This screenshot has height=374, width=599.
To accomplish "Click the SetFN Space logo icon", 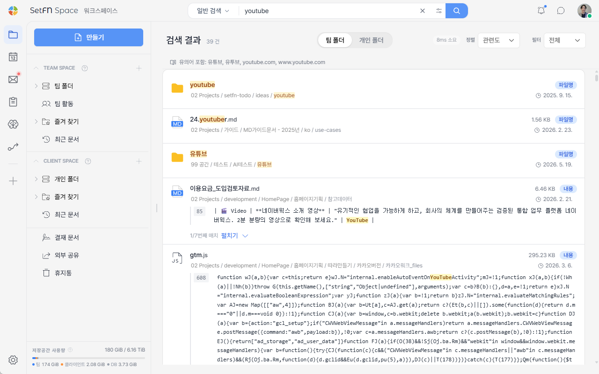I will point(13,11).
